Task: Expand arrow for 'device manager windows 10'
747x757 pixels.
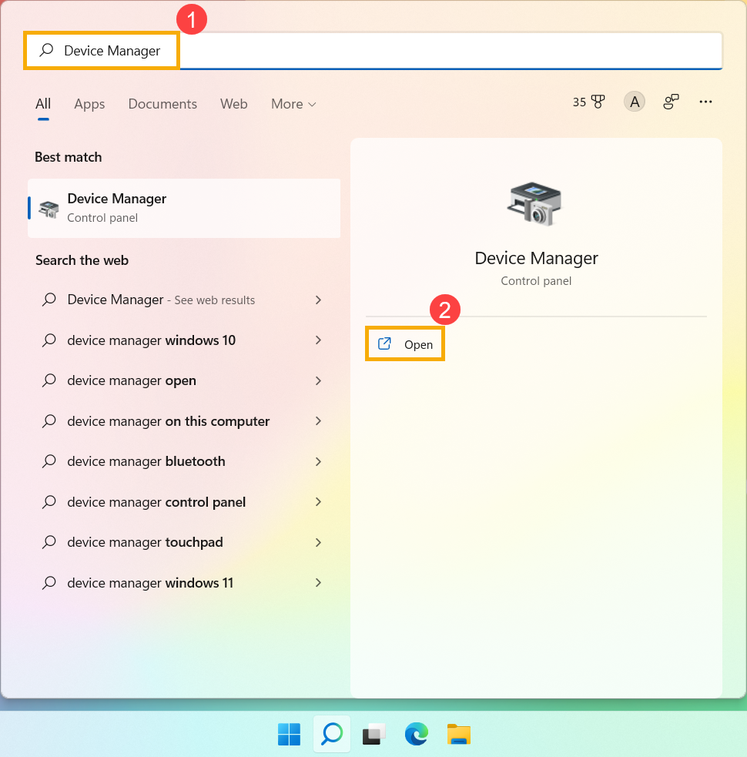Action: pyautogui.click(x=318, y=340)
